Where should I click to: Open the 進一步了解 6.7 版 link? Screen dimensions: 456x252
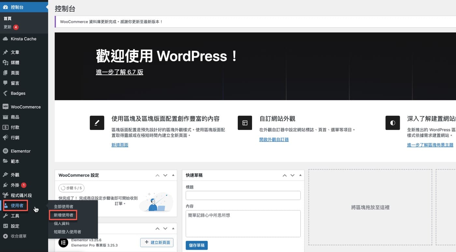pos(120,72)
